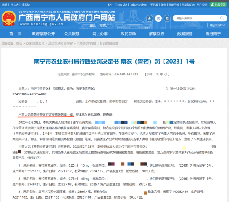
Task: Set font size to 大
Action: click(x=157, y=74)
